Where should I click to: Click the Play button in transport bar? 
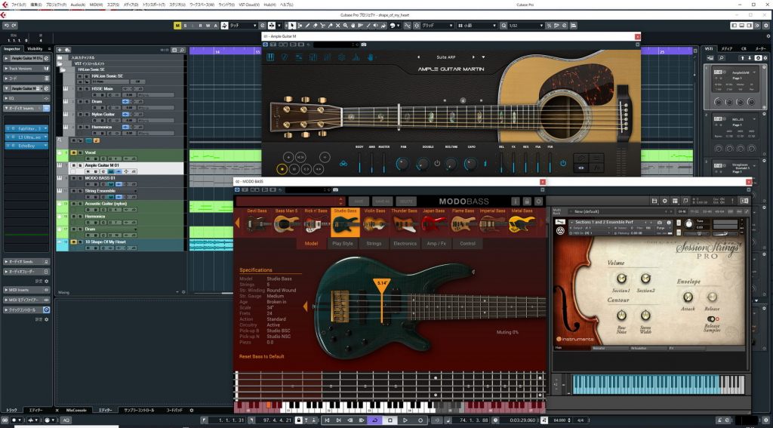pos(405,420)
